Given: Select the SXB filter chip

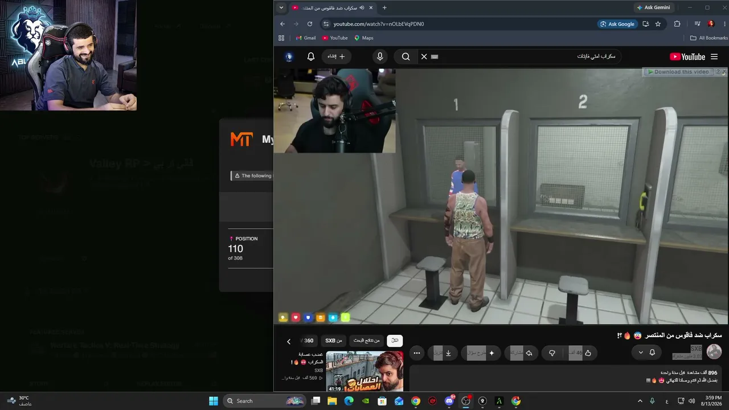Looking at the screenshot, I should (334, 341).
